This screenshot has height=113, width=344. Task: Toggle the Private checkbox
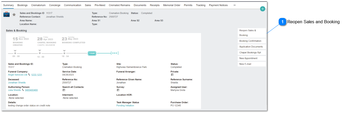(172, 75)
